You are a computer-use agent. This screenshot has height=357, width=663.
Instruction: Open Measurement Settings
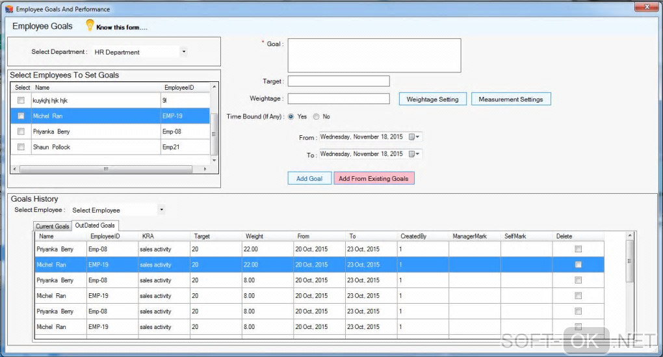coord(510,99)
